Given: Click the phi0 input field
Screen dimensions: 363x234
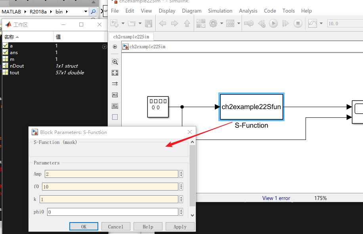Looking at the screenshot, I should 113,212.
